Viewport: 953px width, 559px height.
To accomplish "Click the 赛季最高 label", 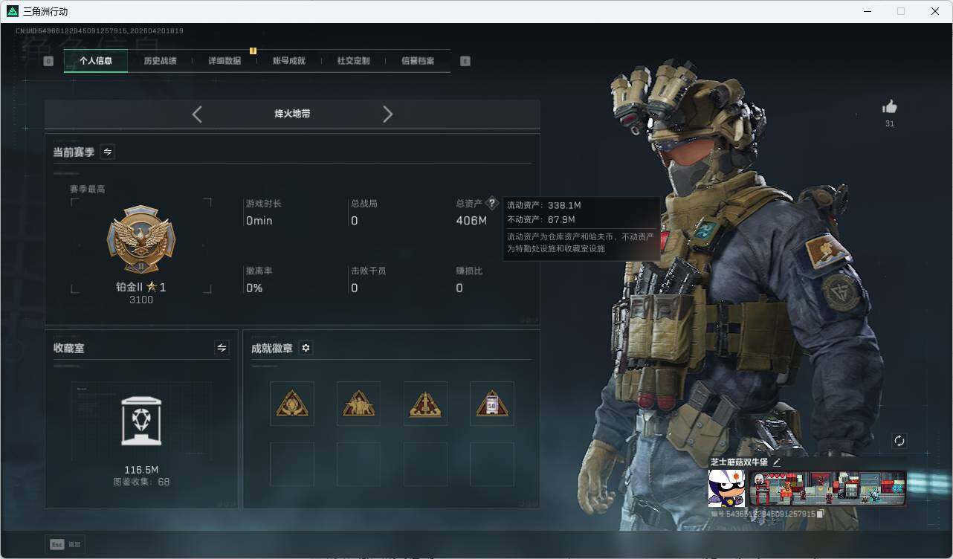I will [87, 189].
